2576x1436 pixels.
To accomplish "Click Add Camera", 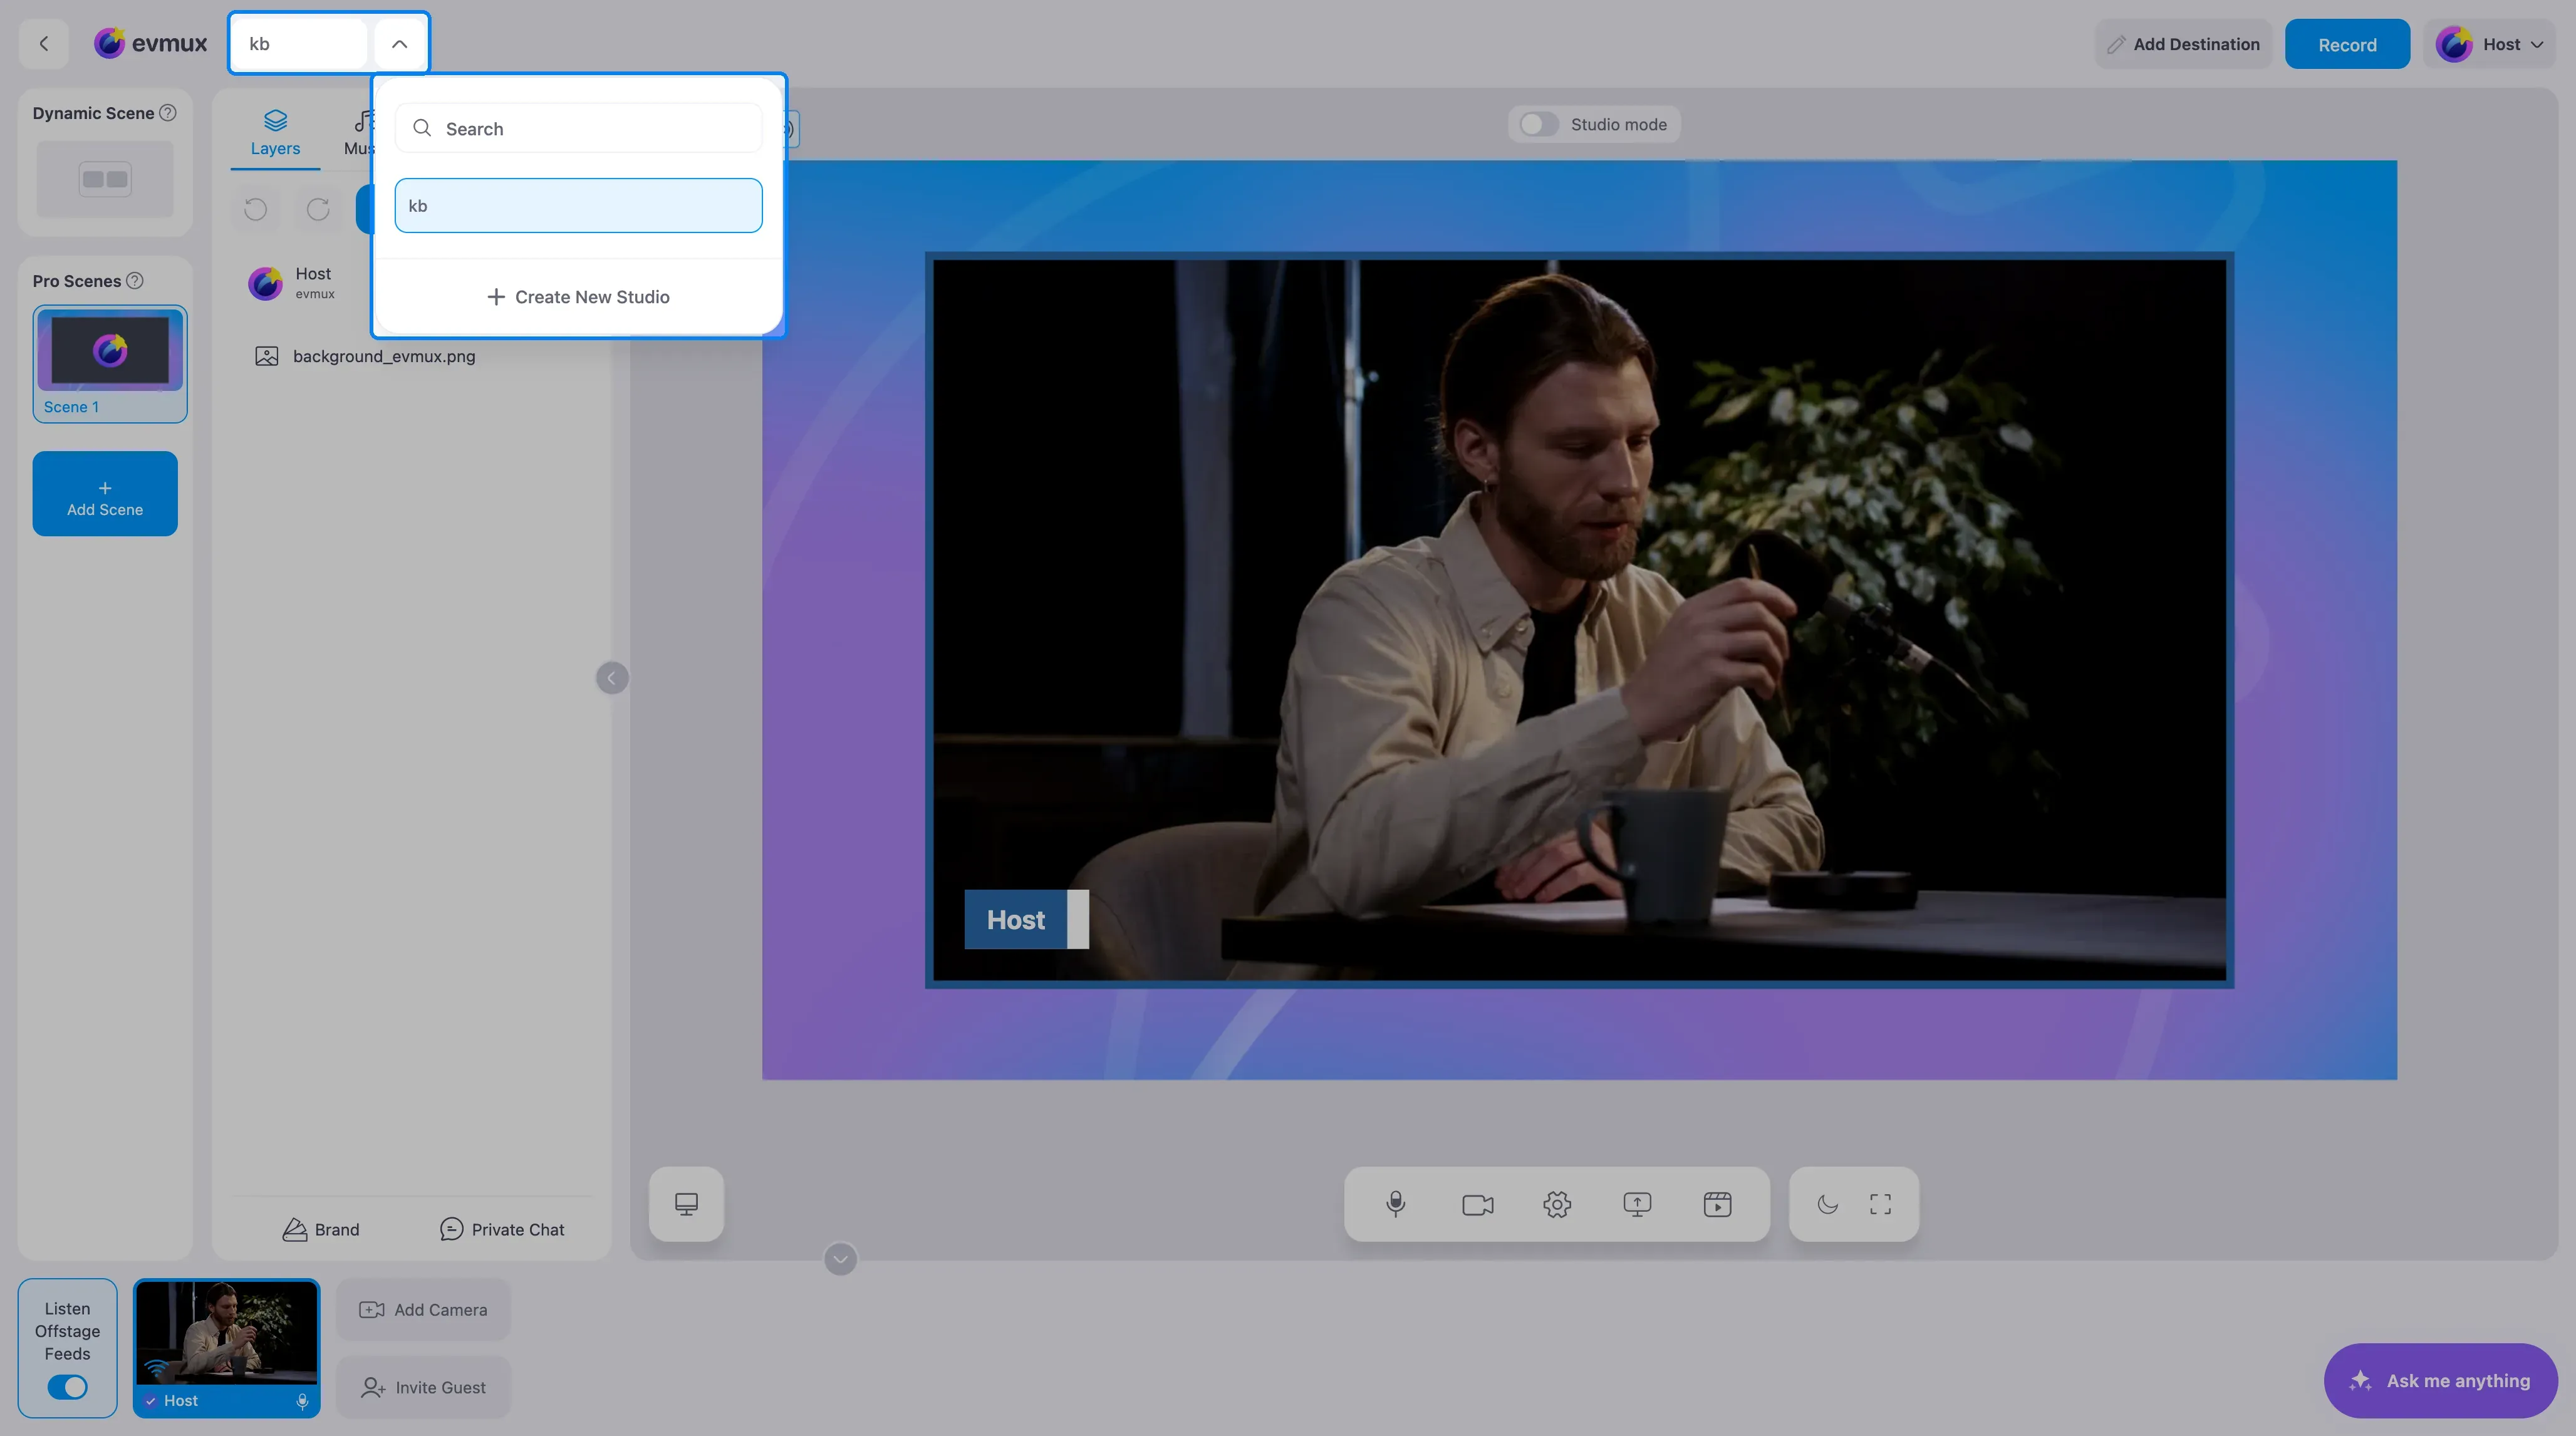I will [x=423, y=1310].
